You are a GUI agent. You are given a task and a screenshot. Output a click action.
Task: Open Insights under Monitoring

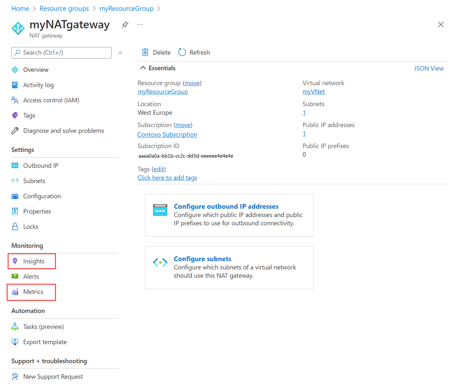click(x=33, y=261)
